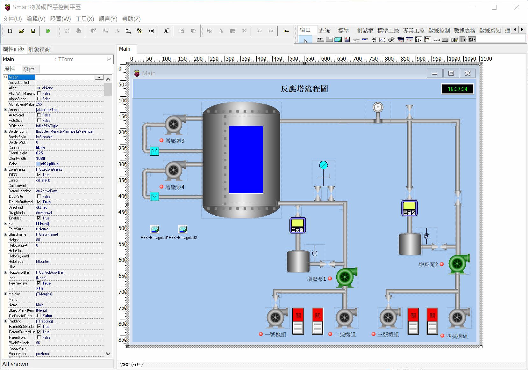Toggle the OldCreateOrder checkbox
528x370 pixels.
pyautogui.click(x=39, y=316)
